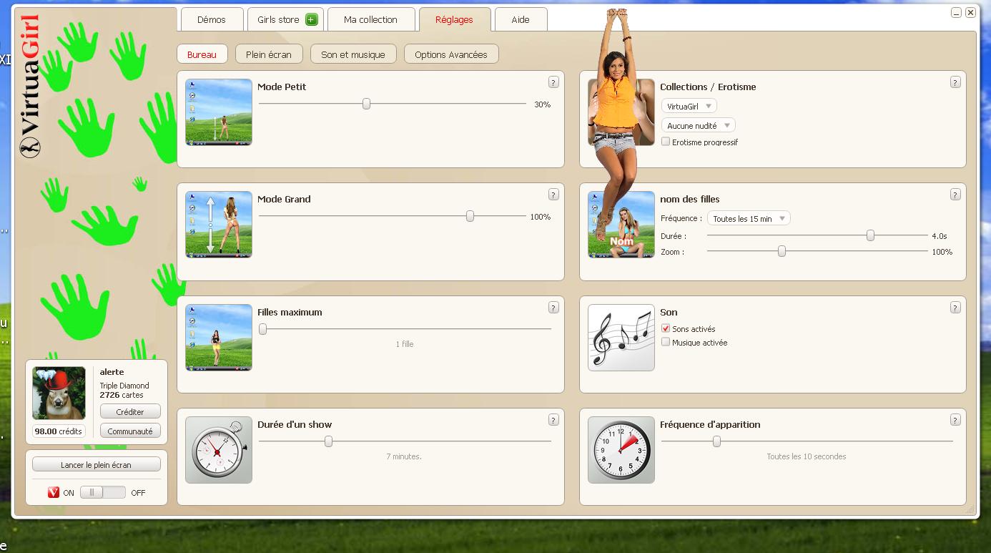Expand the Aucune nudité dropdown
Image resolution: width=991 pixels, height=553 pixels.
[698, 125]
